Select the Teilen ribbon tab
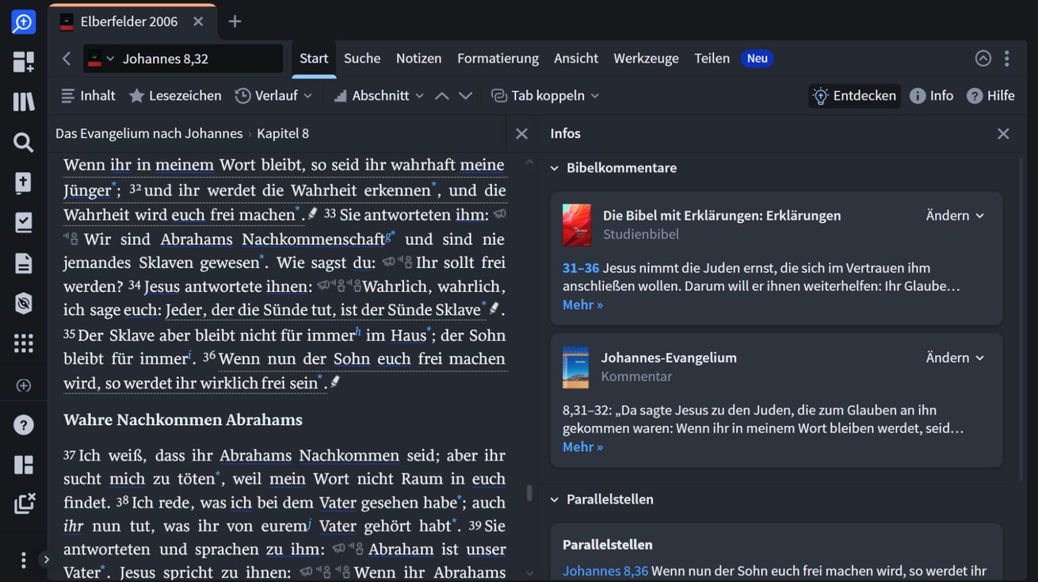 (x=712, y=58)
